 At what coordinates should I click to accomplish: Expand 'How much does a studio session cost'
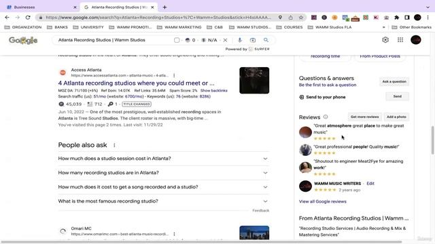pos(163,159)
